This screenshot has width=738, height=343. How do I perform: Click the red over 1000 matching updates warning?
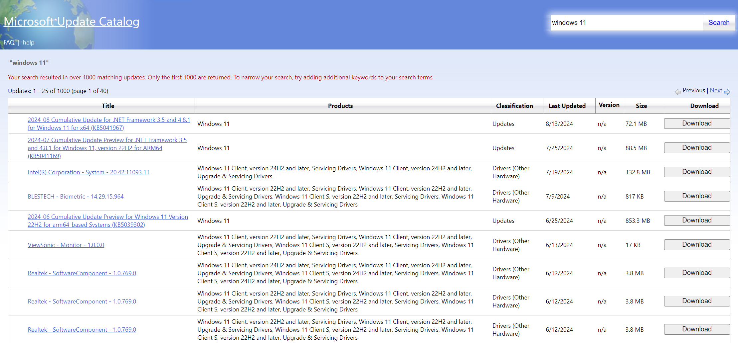(221, 77)
